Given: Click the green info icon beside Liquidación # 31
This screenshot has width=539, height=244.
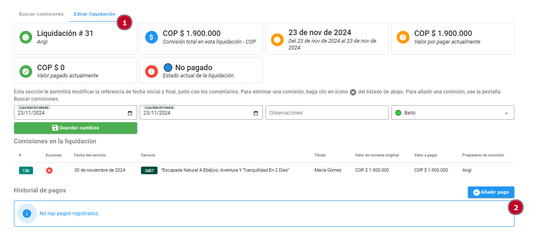Looking at the screenshot, I should click(x=26, y=37).
